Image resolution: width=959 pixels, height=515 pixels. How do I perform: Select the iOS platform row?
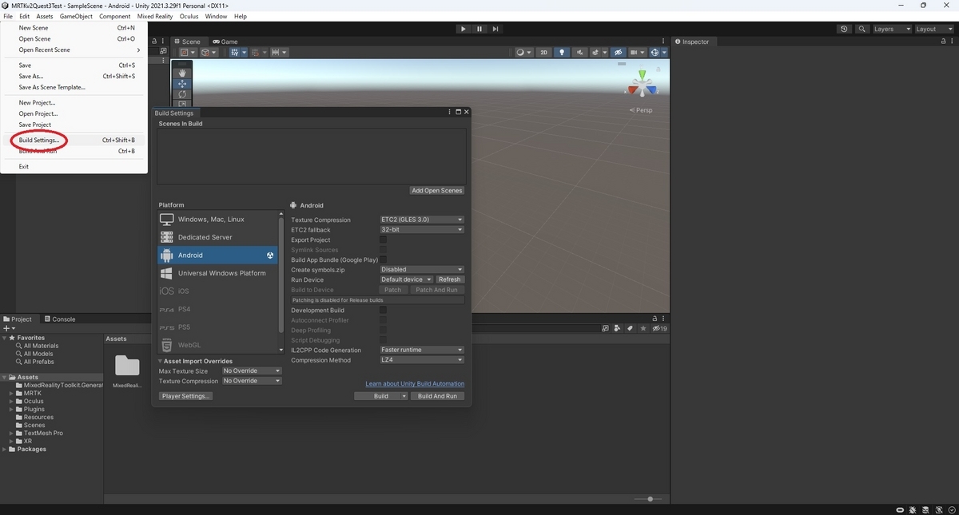pos(217,291)
